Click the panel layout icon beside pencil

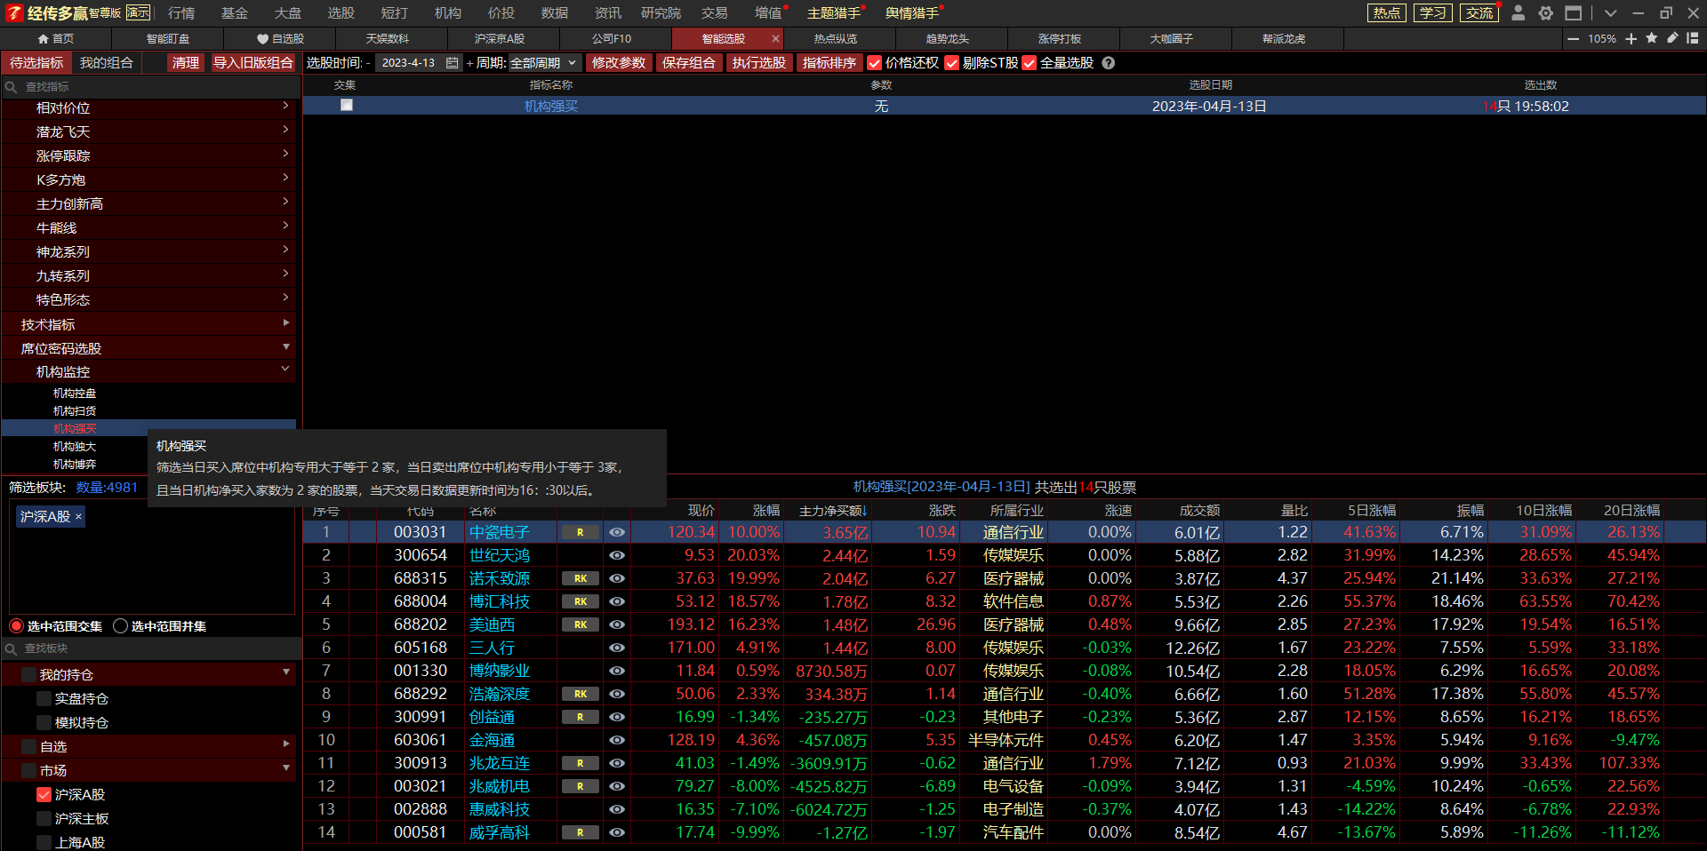[1693, 38]
